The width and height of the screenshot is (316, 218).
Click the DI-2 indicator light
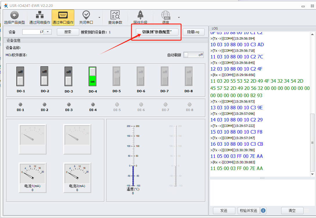coord(44,104)
